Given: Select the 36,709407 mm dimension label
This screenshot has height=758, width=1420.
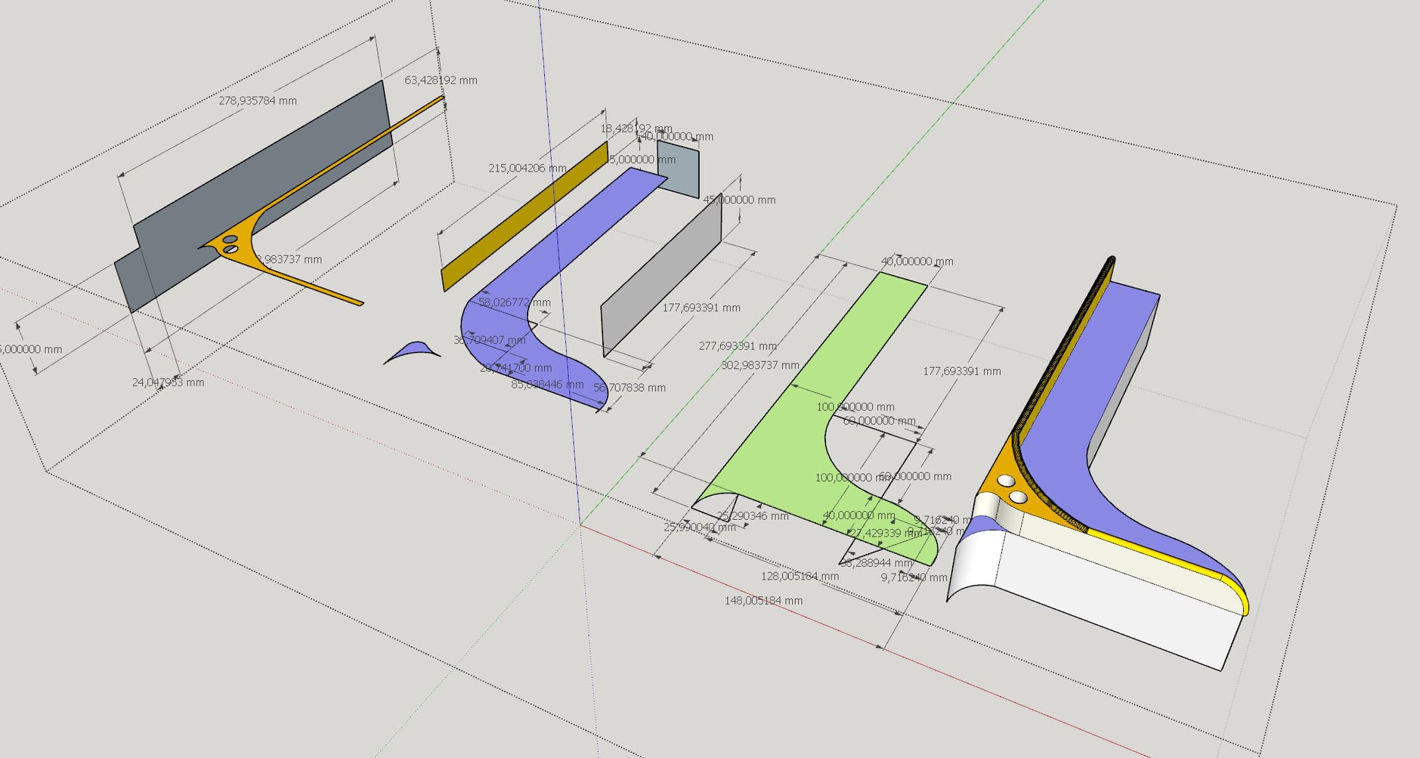Looking at the screenshot, I should pos(490,340).
